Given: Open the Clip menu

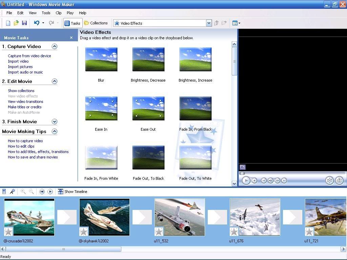Looking at the screenshot, I should pos(59,13).
